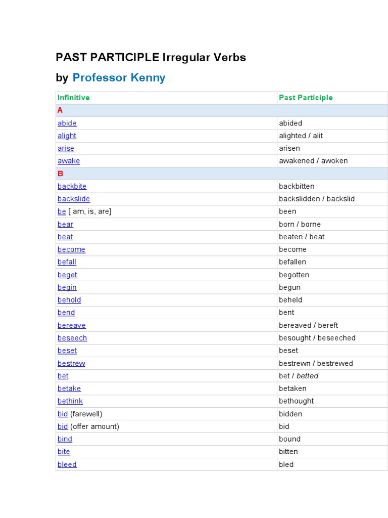The width and height of the screenshot is (388, 518).
Task: Select the 'awakened / awoken' cell
Action: [x=332, y=161]
